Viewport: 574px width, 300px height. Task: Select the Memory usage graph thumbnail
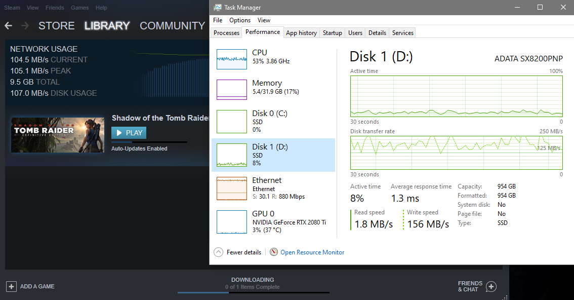(231, 90)
